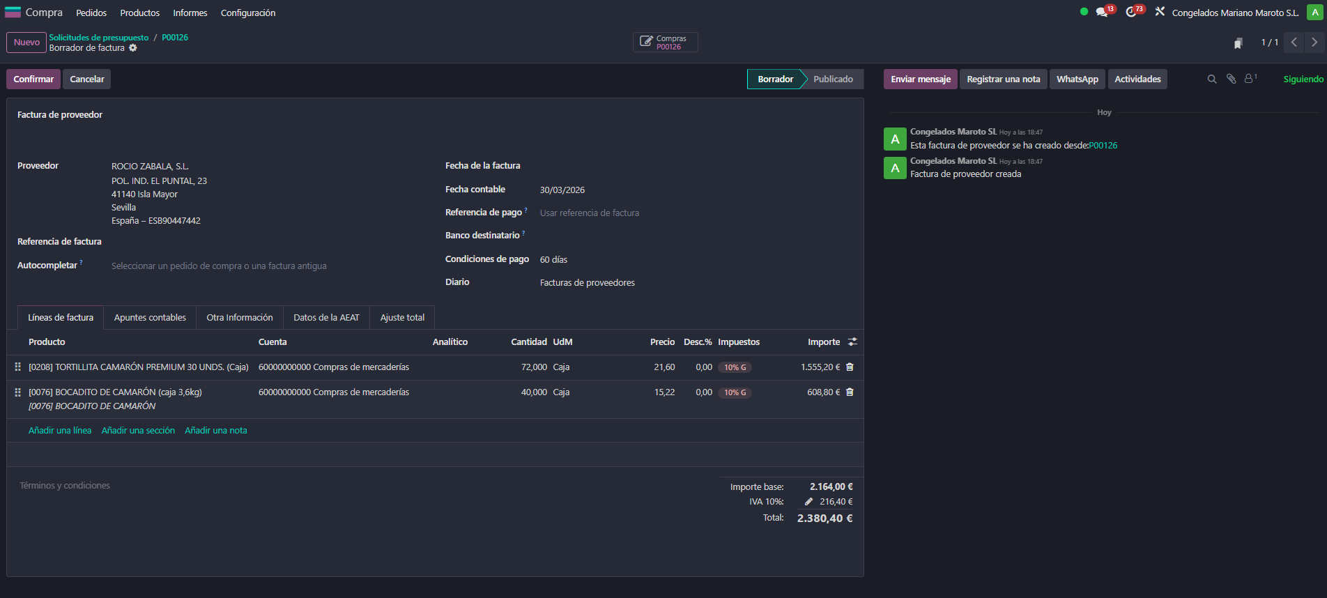1327x598 pixels.
Task: Open the Autocompletar purchase order dropdown
Action: (265, 266)
